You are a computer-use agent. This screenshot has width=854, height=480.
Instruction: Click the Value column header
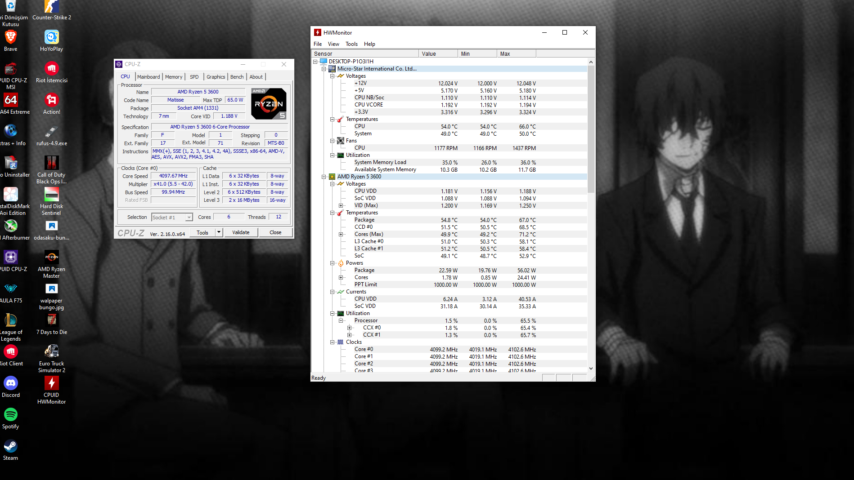438,53
